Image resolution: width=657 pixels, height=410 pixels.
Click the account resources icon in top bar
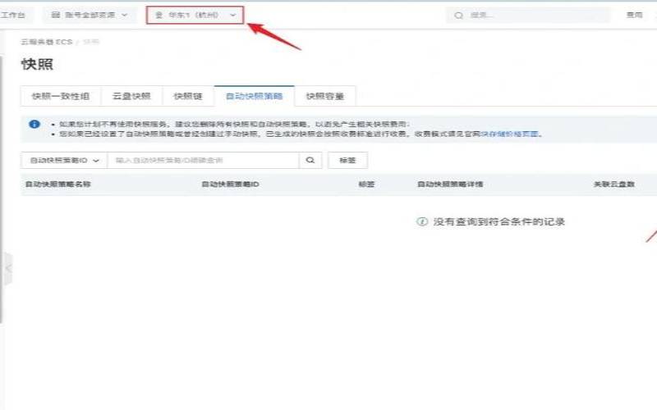point(56,15)
